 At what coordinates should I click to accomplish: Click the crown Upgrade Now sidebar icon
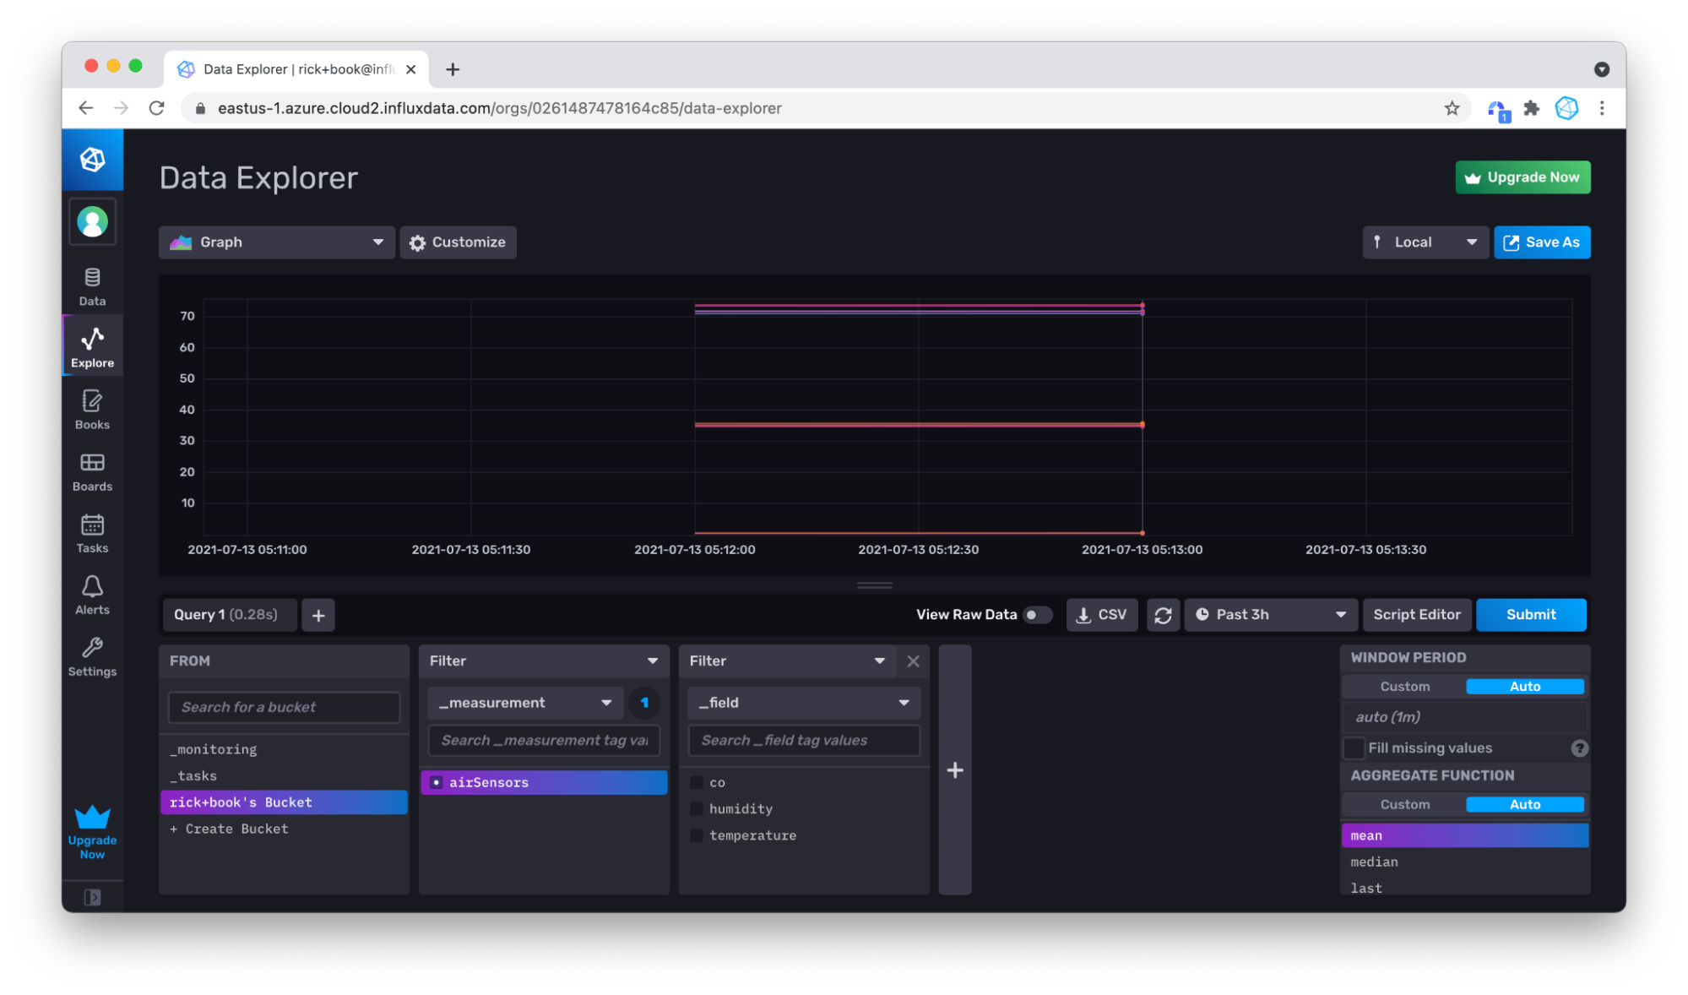[92, 832]
